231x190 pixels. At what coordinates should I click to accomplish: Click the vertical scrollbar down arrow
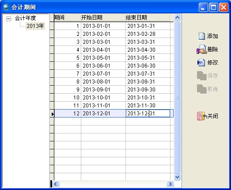point(178,177)
